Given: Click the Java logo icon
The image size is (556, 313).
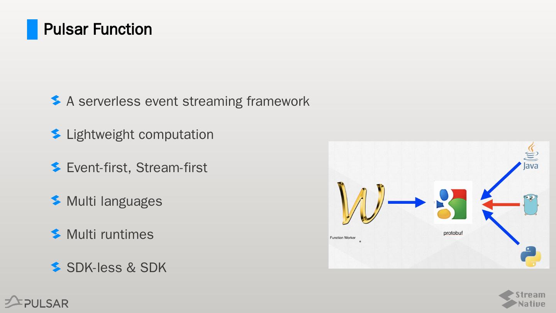Looking at the screenshot, I should [531, 156].
